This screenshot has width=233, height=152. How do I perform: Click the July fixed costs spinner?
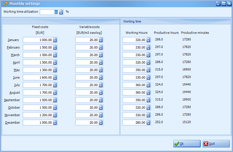(55, 85)
